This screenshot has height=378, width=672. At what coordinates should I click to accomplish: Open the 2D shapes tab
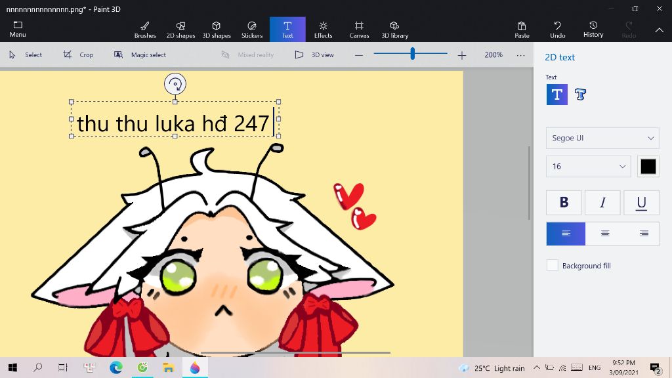[x=180, y=30]
